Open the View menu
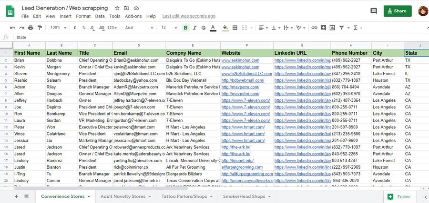The image size is (429, 203). coord(51,16)
